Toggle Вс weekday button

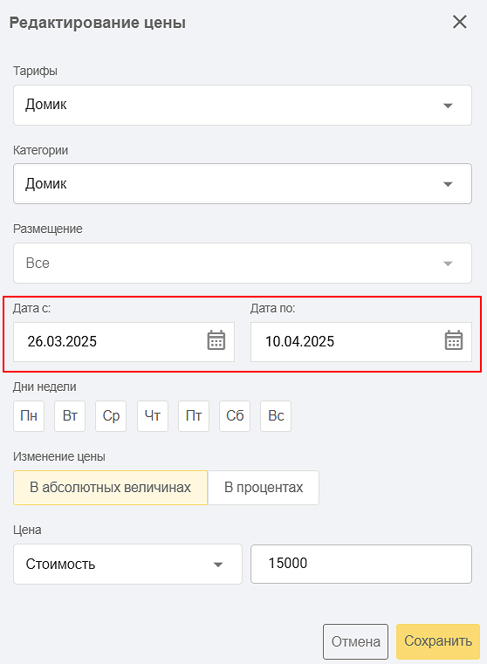click(x=276, y=416)
